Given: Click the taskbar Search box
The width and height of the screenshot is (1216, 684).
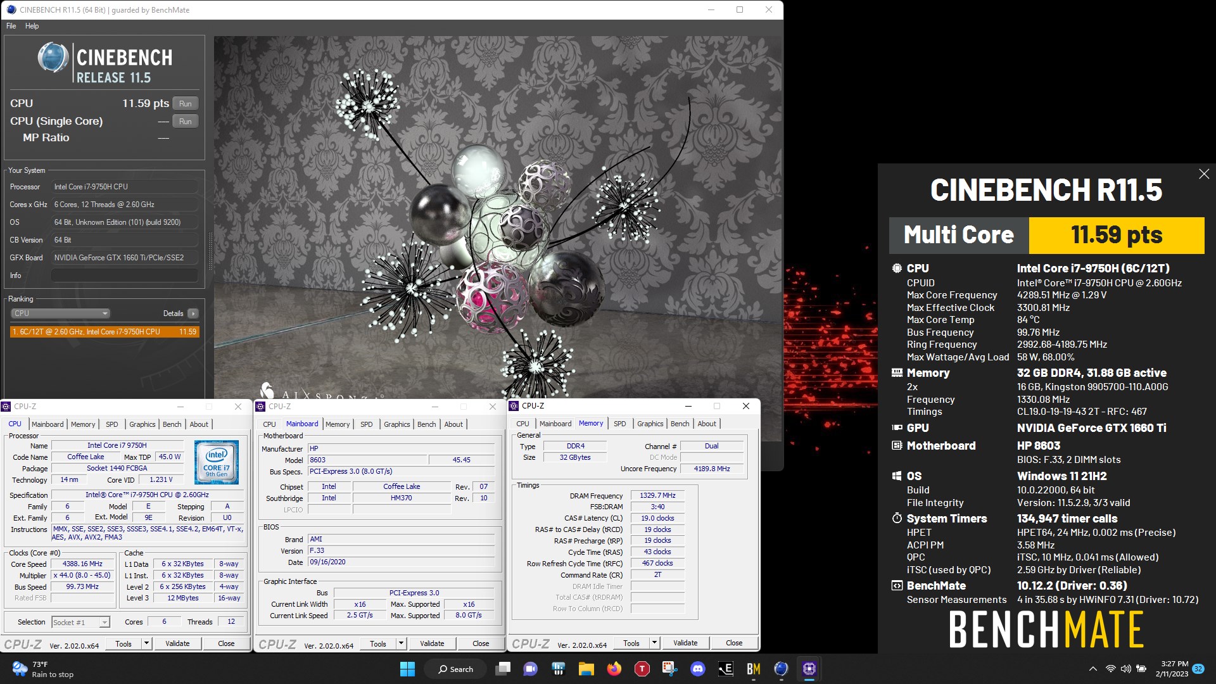Looking at the screenshot, I should pos(455,669).
